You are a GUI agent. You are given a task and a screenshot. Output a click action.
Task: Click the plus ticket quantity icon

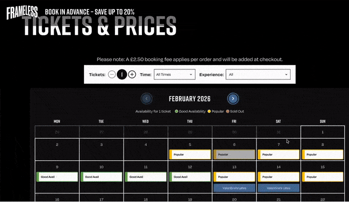(x=132, y=75)
